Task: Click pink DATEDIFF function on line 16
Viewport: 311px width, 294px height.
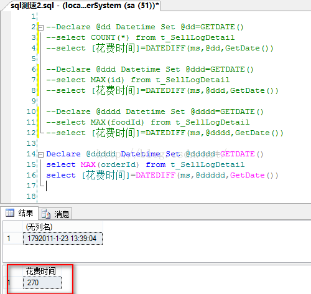Action: tap(155, 175)
